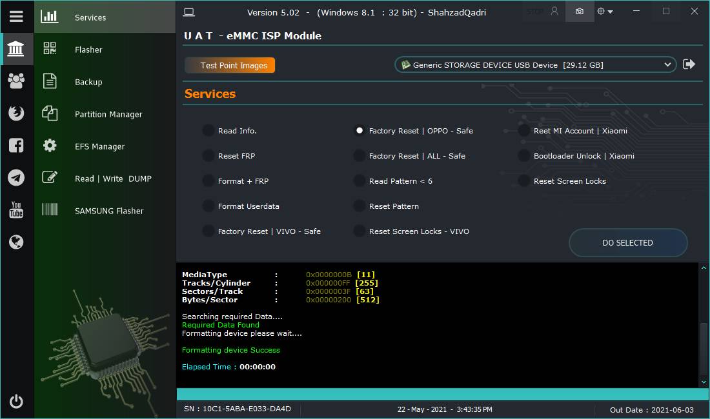Click the Read Write DUMP edit icon
Viewport: 710px width, 419px height.
[50, 177]
